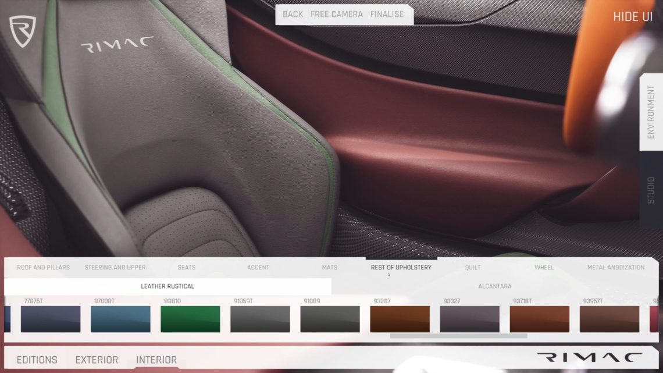
Task: Open the INTERIOR section
Action: [x=156, y=360]
